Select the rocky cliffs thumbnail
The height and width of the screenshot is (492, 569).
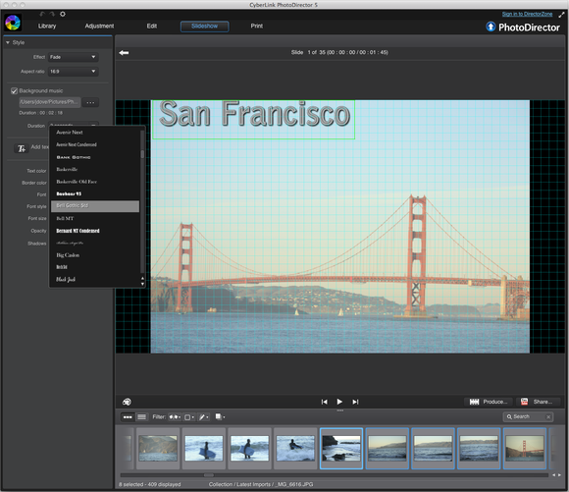pyautogui.click(x=158, y=449)
